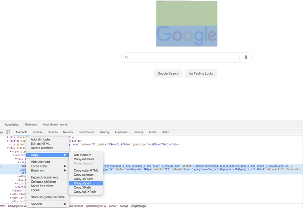Expand the Break on submenu arrow
This screenshot has height=208, width=303.
pos(65,170)
